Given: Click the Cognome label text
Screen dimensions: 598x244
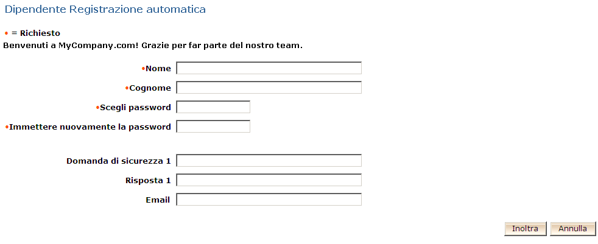Looking at the screenshot, I should click(x=150, y=88).
